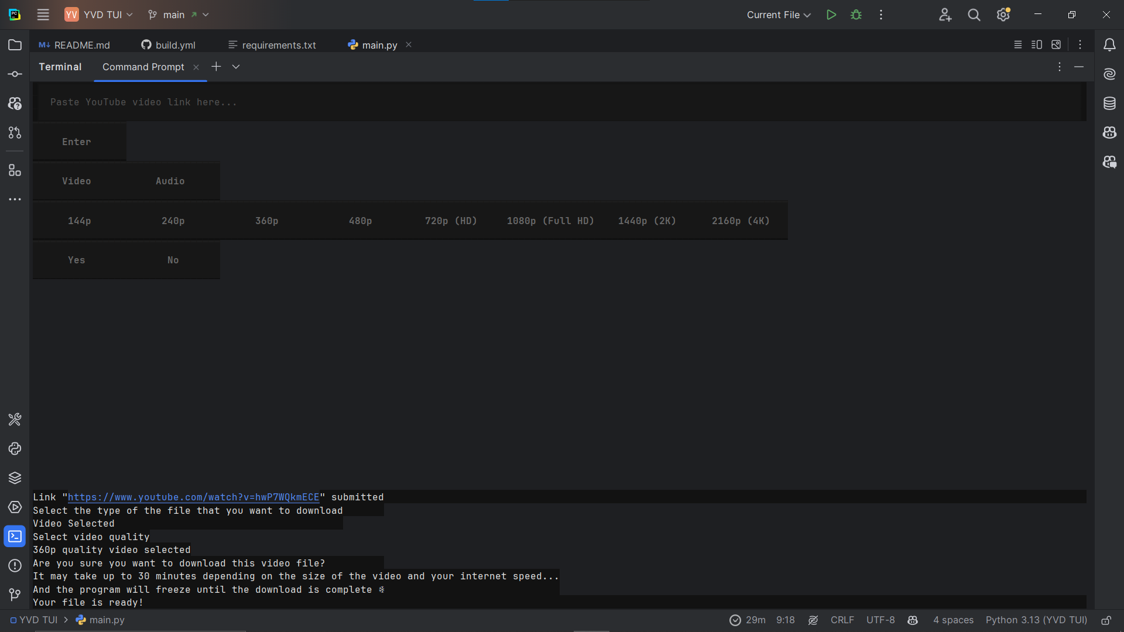Open IDE settings gear
This screenshot has height=632, width=1124.
coord(1003,15)
